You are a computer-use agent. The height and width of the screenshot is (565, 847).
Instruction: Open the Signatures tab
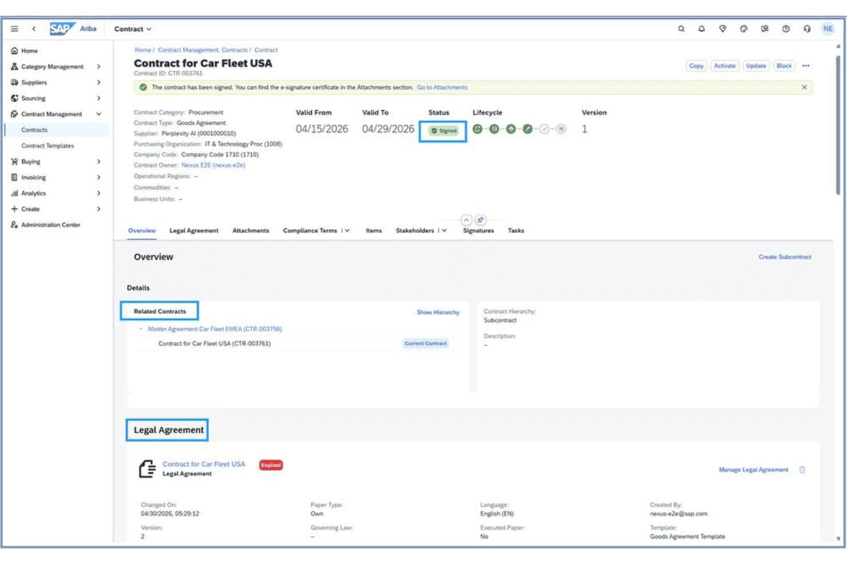coord(478,231)
